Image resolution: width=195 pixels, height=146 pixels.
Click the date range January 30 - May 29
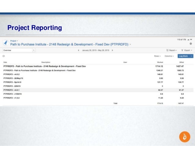pyautogui.click(x=95, y=50)
